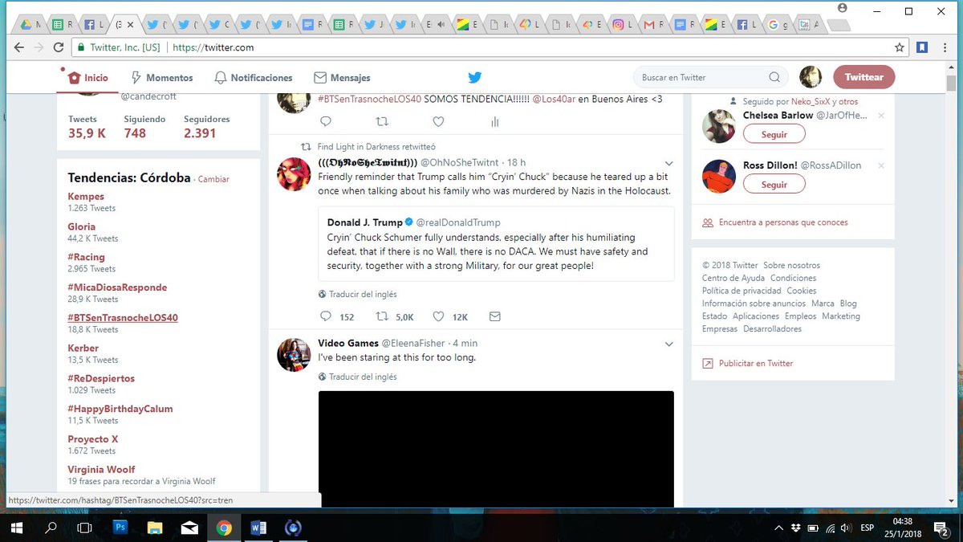
Task: Go back using the browser back arrow
Action: (20, 47)
